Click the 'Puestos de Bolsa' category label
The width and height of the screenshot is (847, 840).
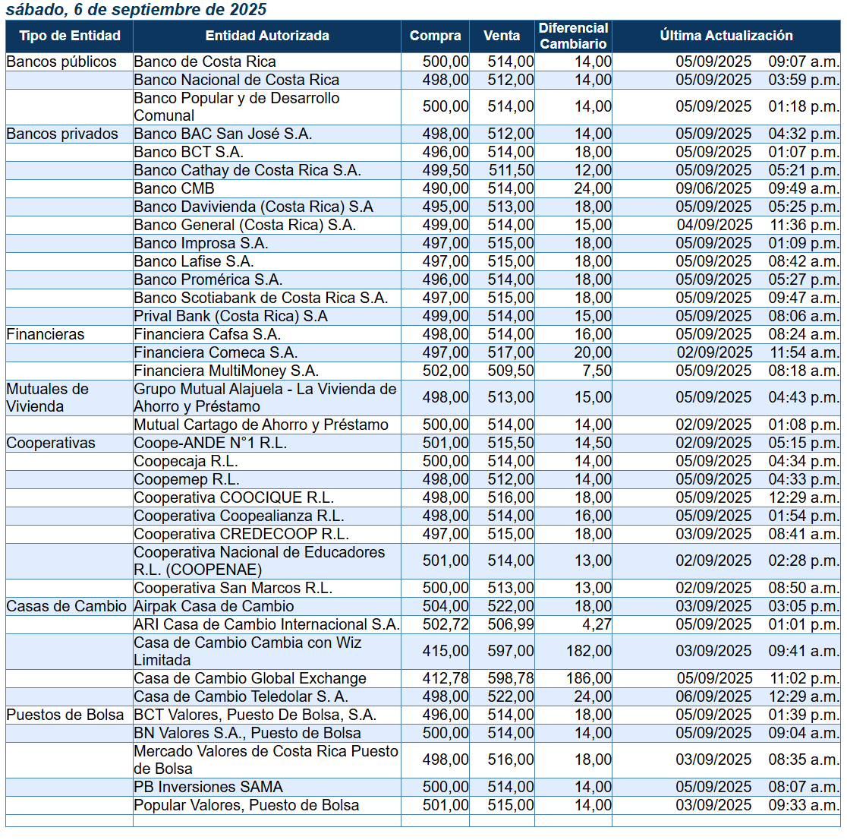tap(65, 715)
